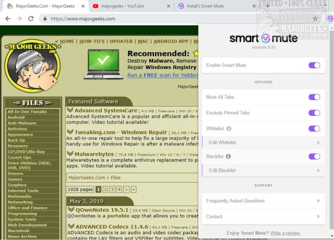The width and height of the screenshot is (334, 240).
Task: Click the Files link in breadcrumb
Action: (x=116, y=177)
